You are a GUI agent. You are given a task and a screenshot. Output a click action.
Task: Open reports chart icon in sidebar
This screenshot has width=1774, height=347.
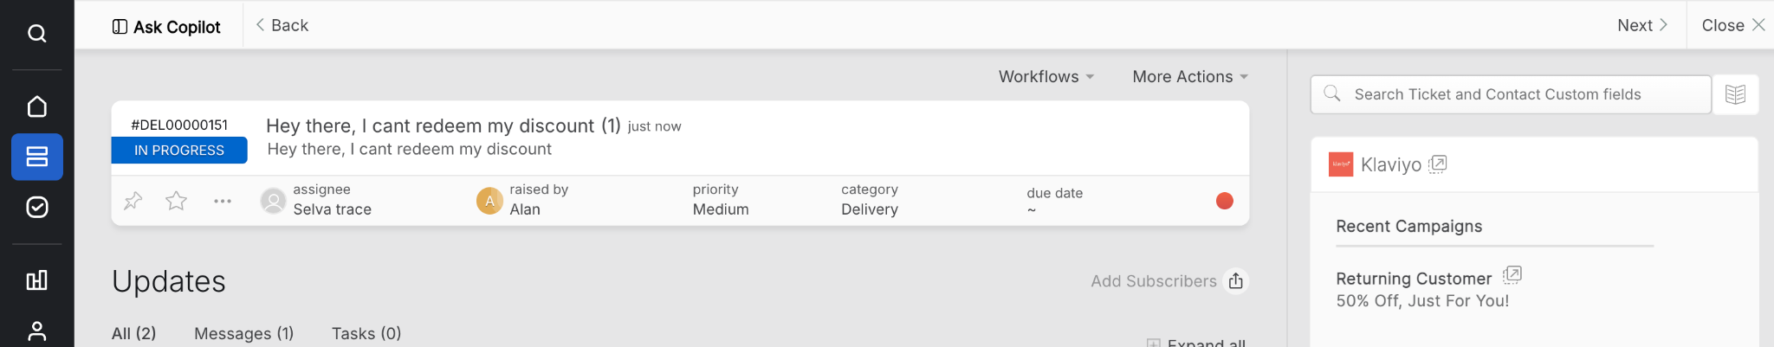coord(36,280)
